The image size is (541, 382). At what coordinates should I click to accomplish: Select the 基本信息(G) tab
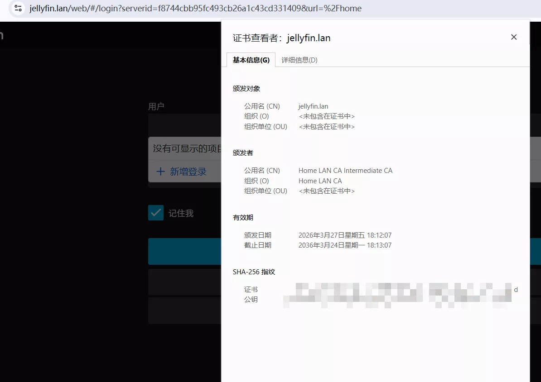pyautogui.click(x=251, y=59)
